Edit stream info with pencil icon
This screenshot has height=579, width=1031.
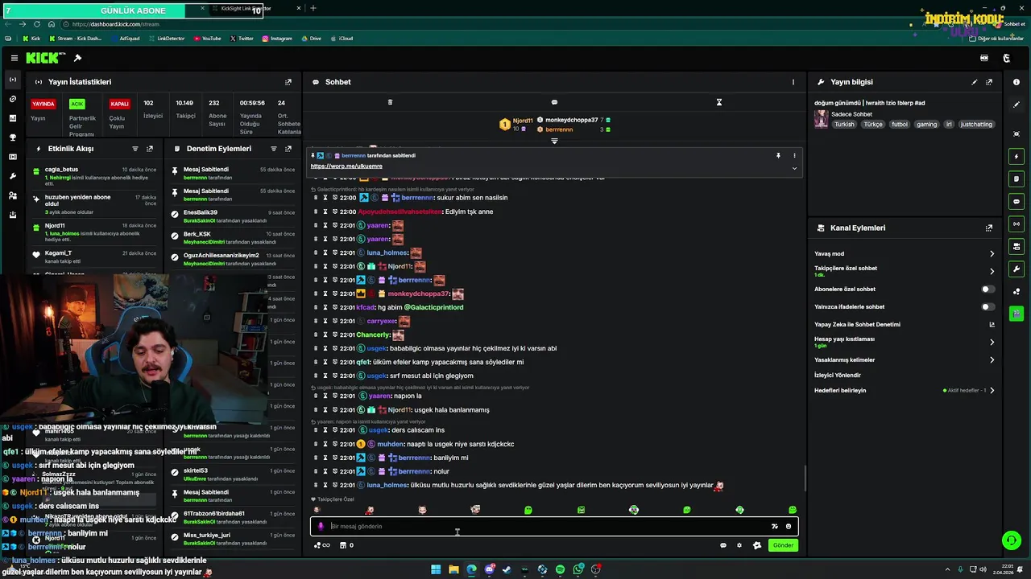click(x=975, y=82)
